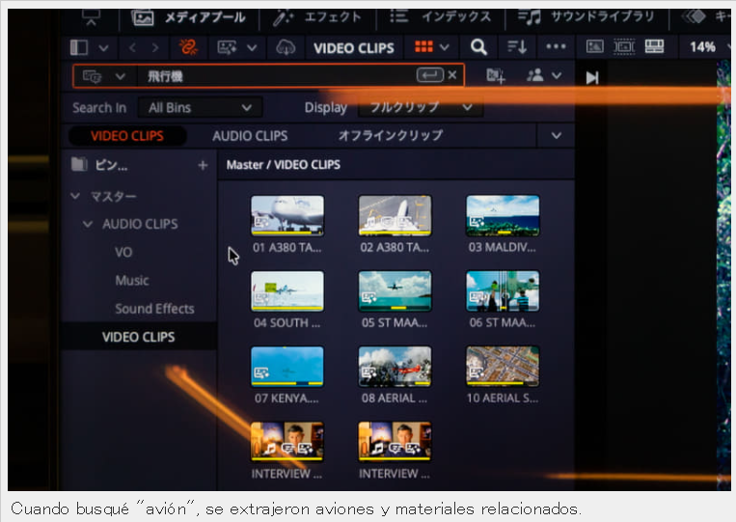Viewport: 736px width, 522px height.
Task: Click the AI tag icon on 03 MALDIV clip
Action: point(477,223)
